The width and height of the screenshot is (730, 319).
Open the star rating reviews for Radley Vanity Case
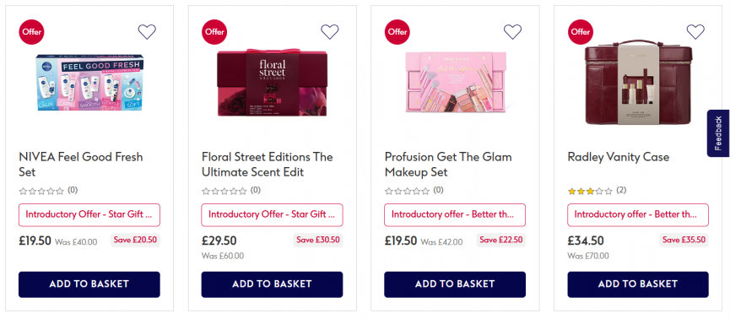pyautogui.click(x=597, y=191)
